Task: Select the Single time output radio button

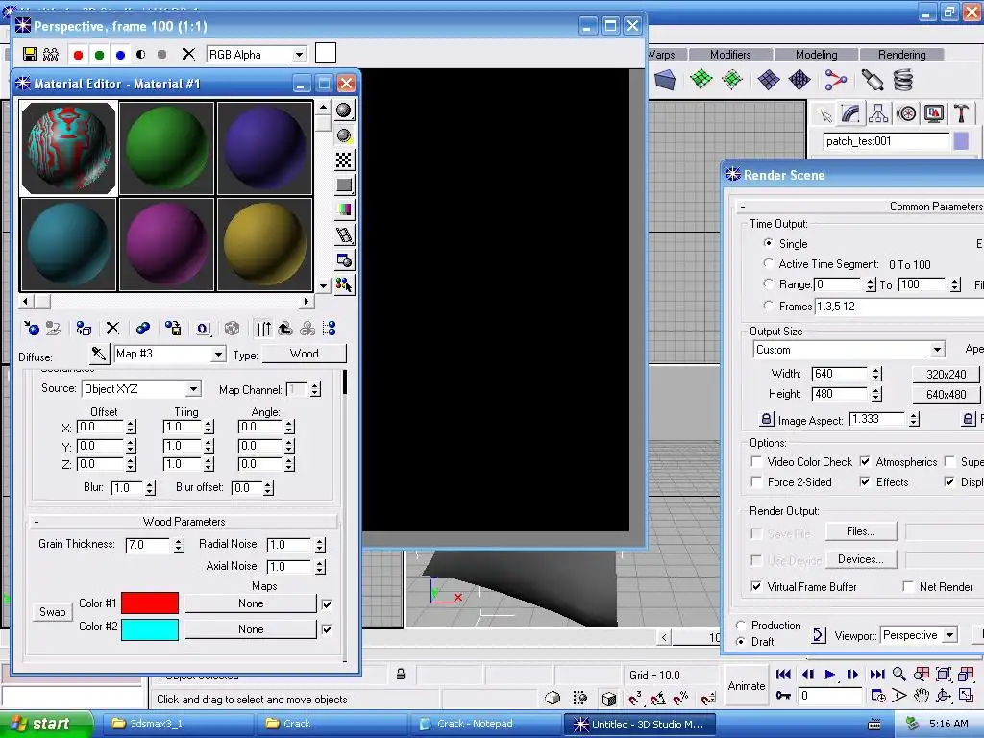Action: [768, 243]
